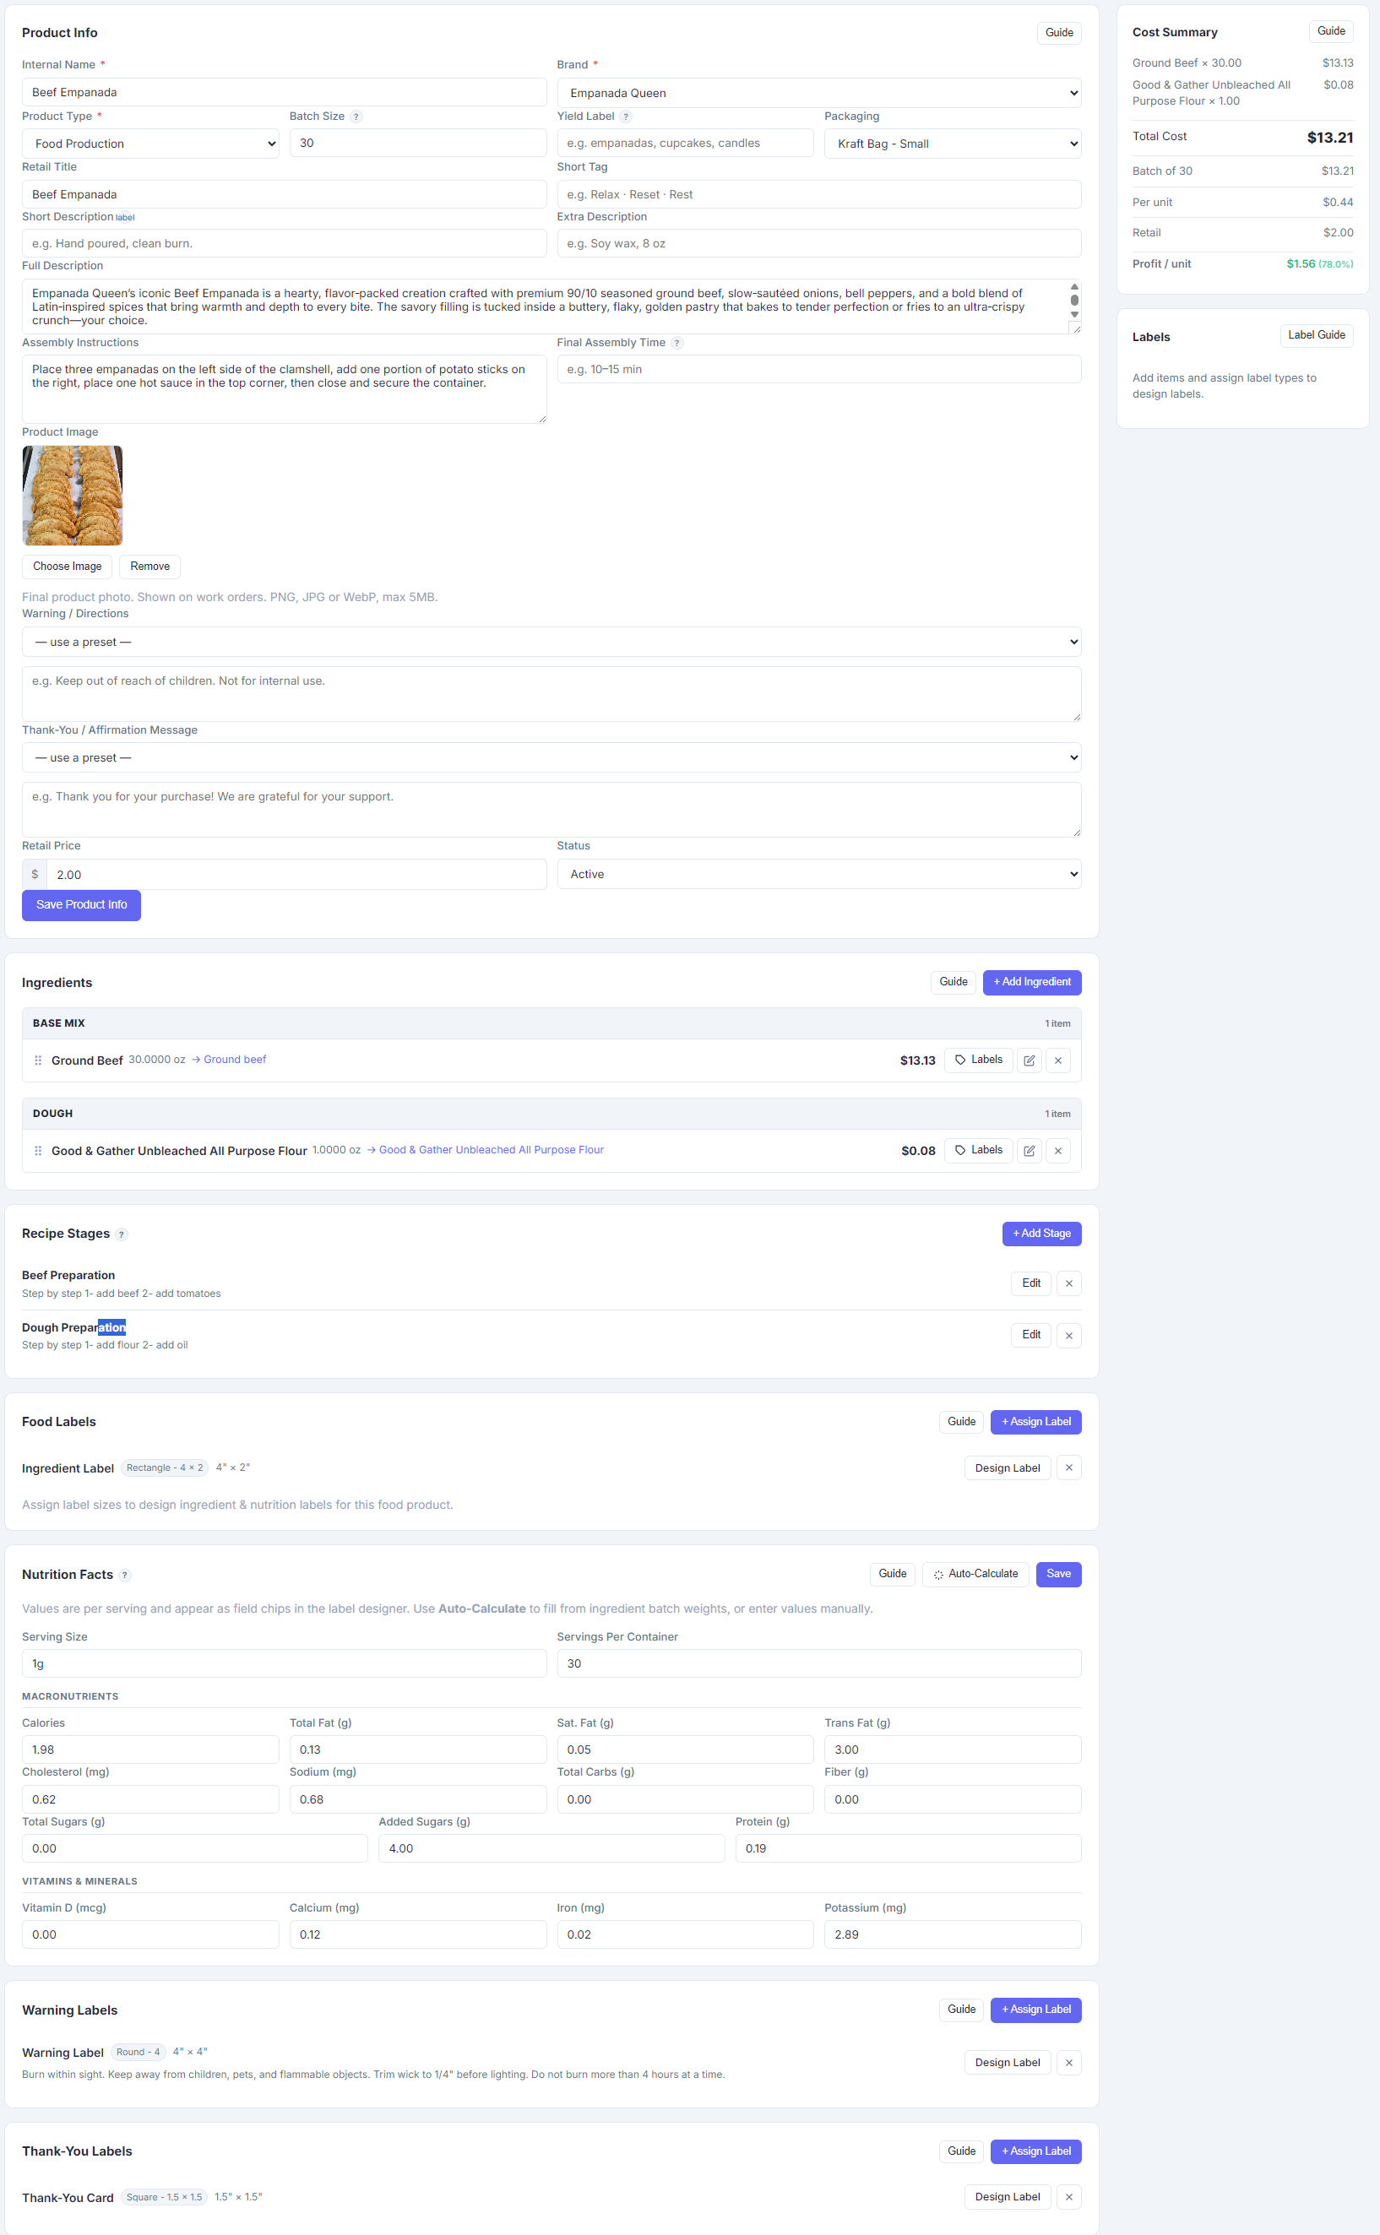Open the Final Assembly Time help icon
The image size is (1380, 2235).
click(x=676, y=342)
